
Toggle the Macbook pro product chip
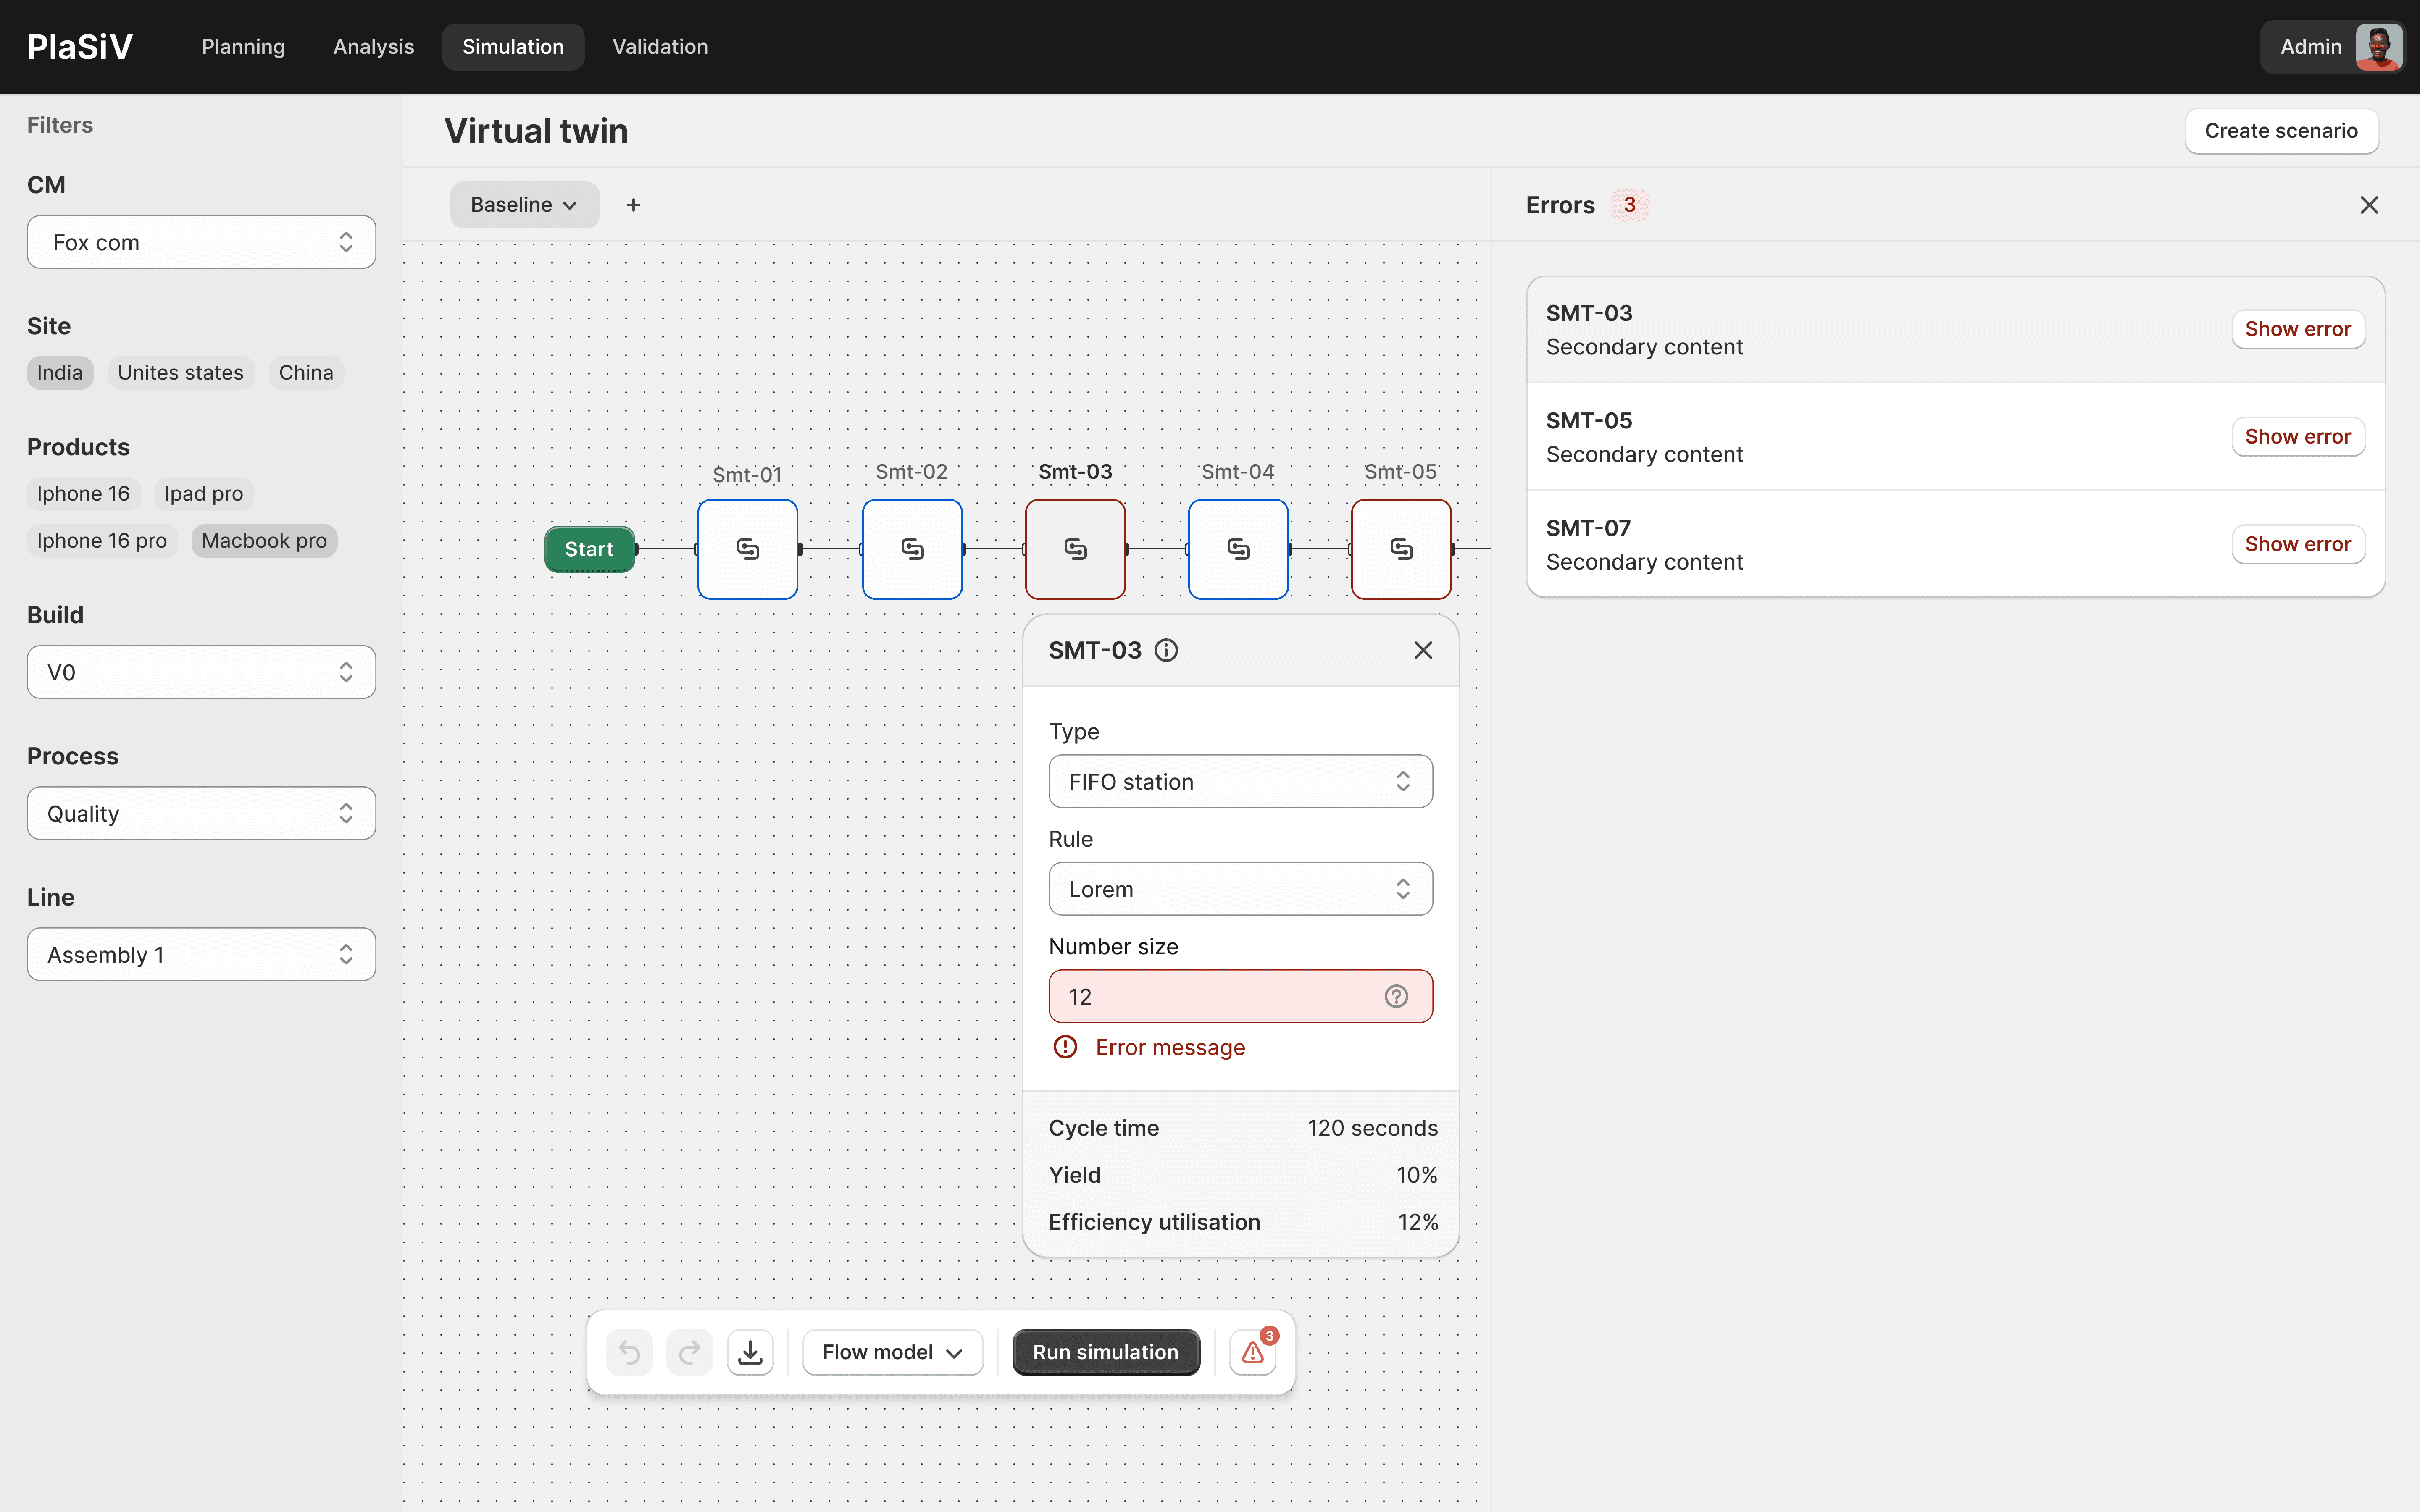[264, 540]
